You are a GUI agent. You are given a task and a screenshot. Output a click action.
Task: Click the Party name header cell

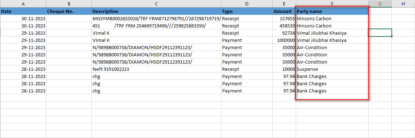coord(332,11)
